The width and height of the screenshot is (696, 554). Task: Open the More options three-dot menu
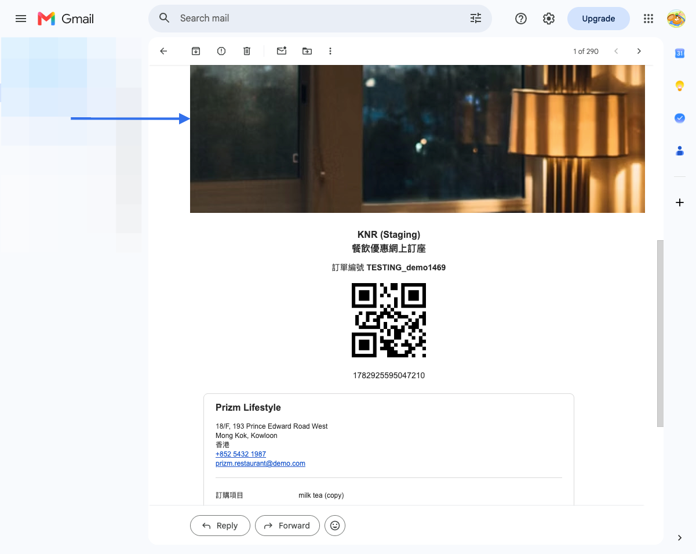[x=330, y=51]
